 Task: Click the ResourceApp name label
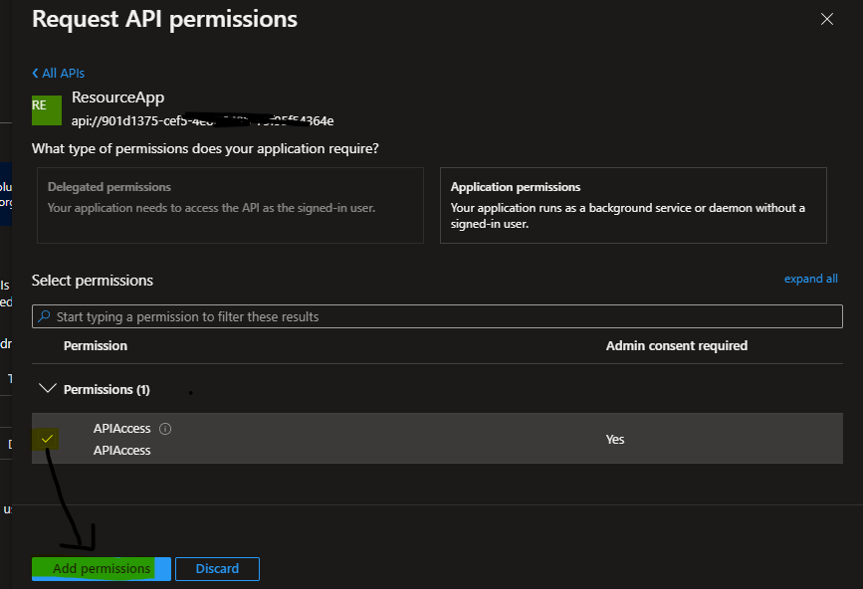click(117, 98)
